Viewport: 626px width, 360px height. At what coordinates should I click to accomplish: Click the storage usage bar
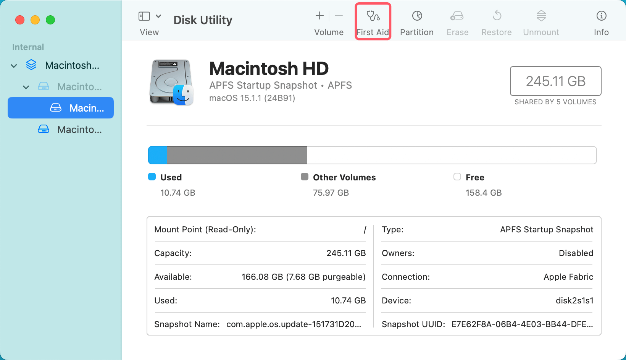[x=372, y=155]
